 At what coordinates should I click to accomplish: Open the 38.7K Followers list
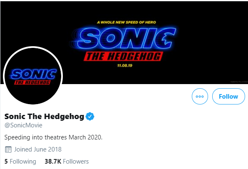[67, 162]
